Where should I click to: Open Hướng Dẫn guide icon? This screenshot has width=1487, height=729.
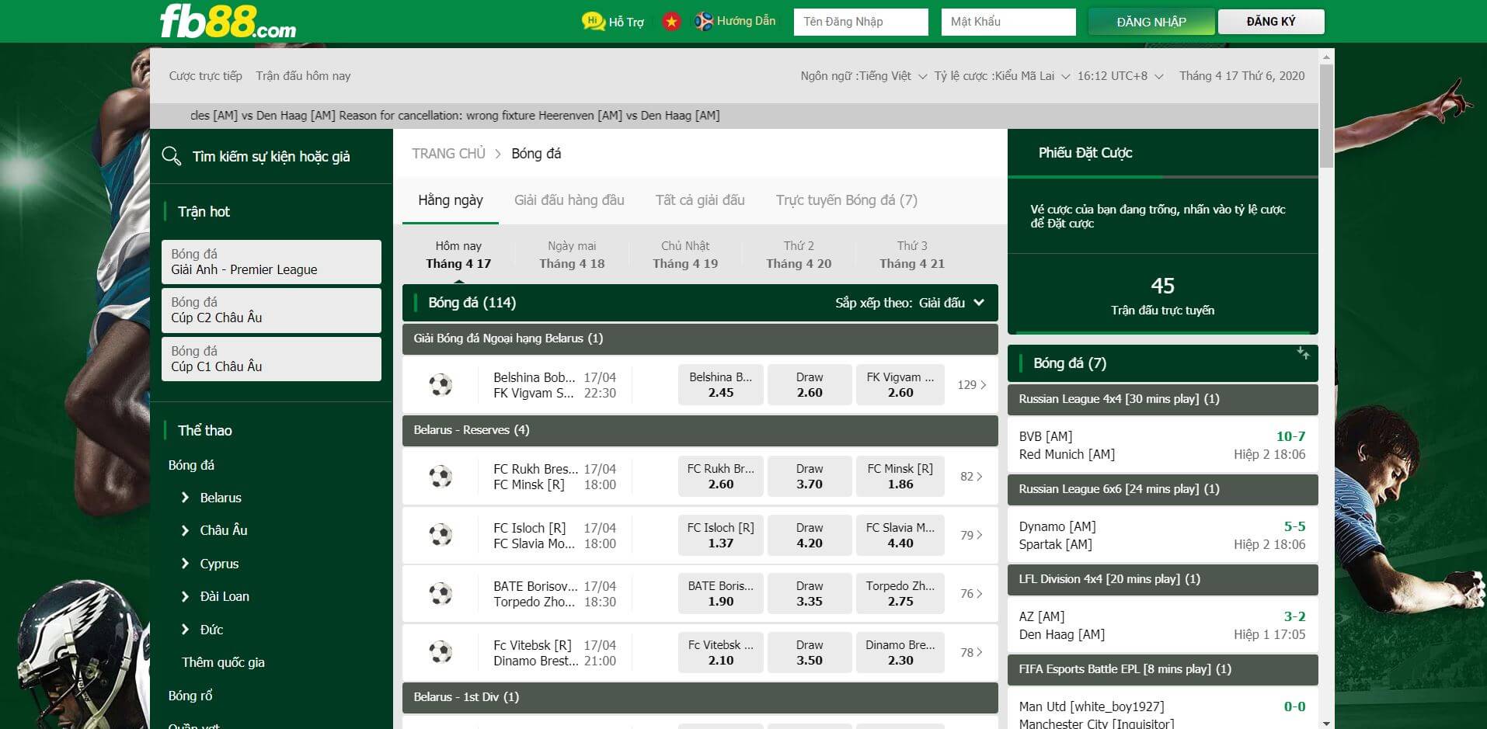click(x=704, y=22)
